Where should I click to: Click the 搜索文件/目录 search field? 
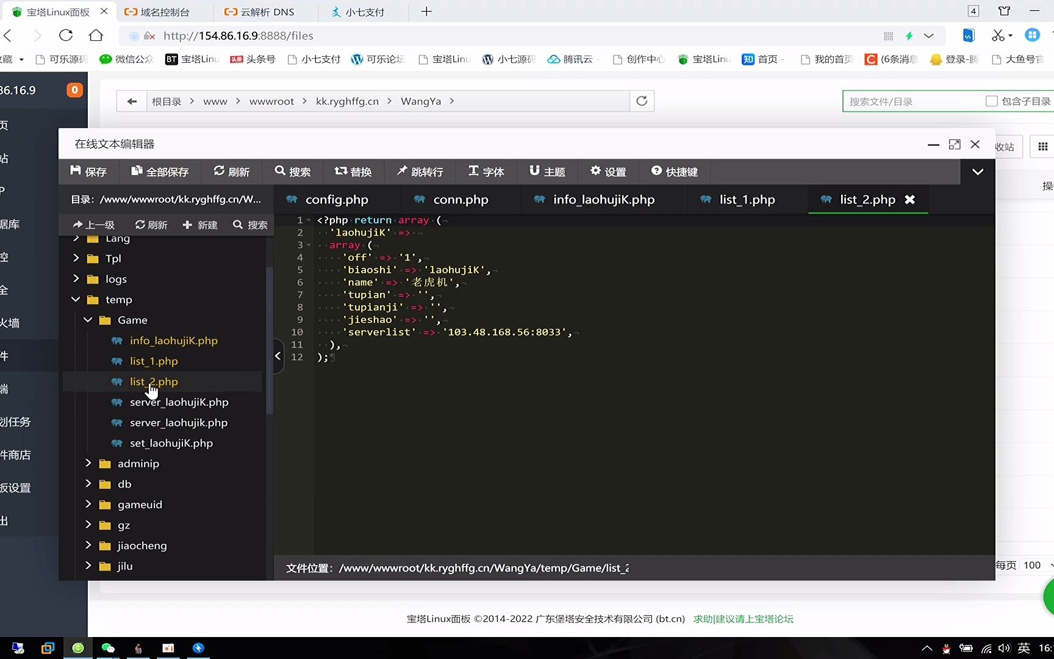tap(914, 101)
